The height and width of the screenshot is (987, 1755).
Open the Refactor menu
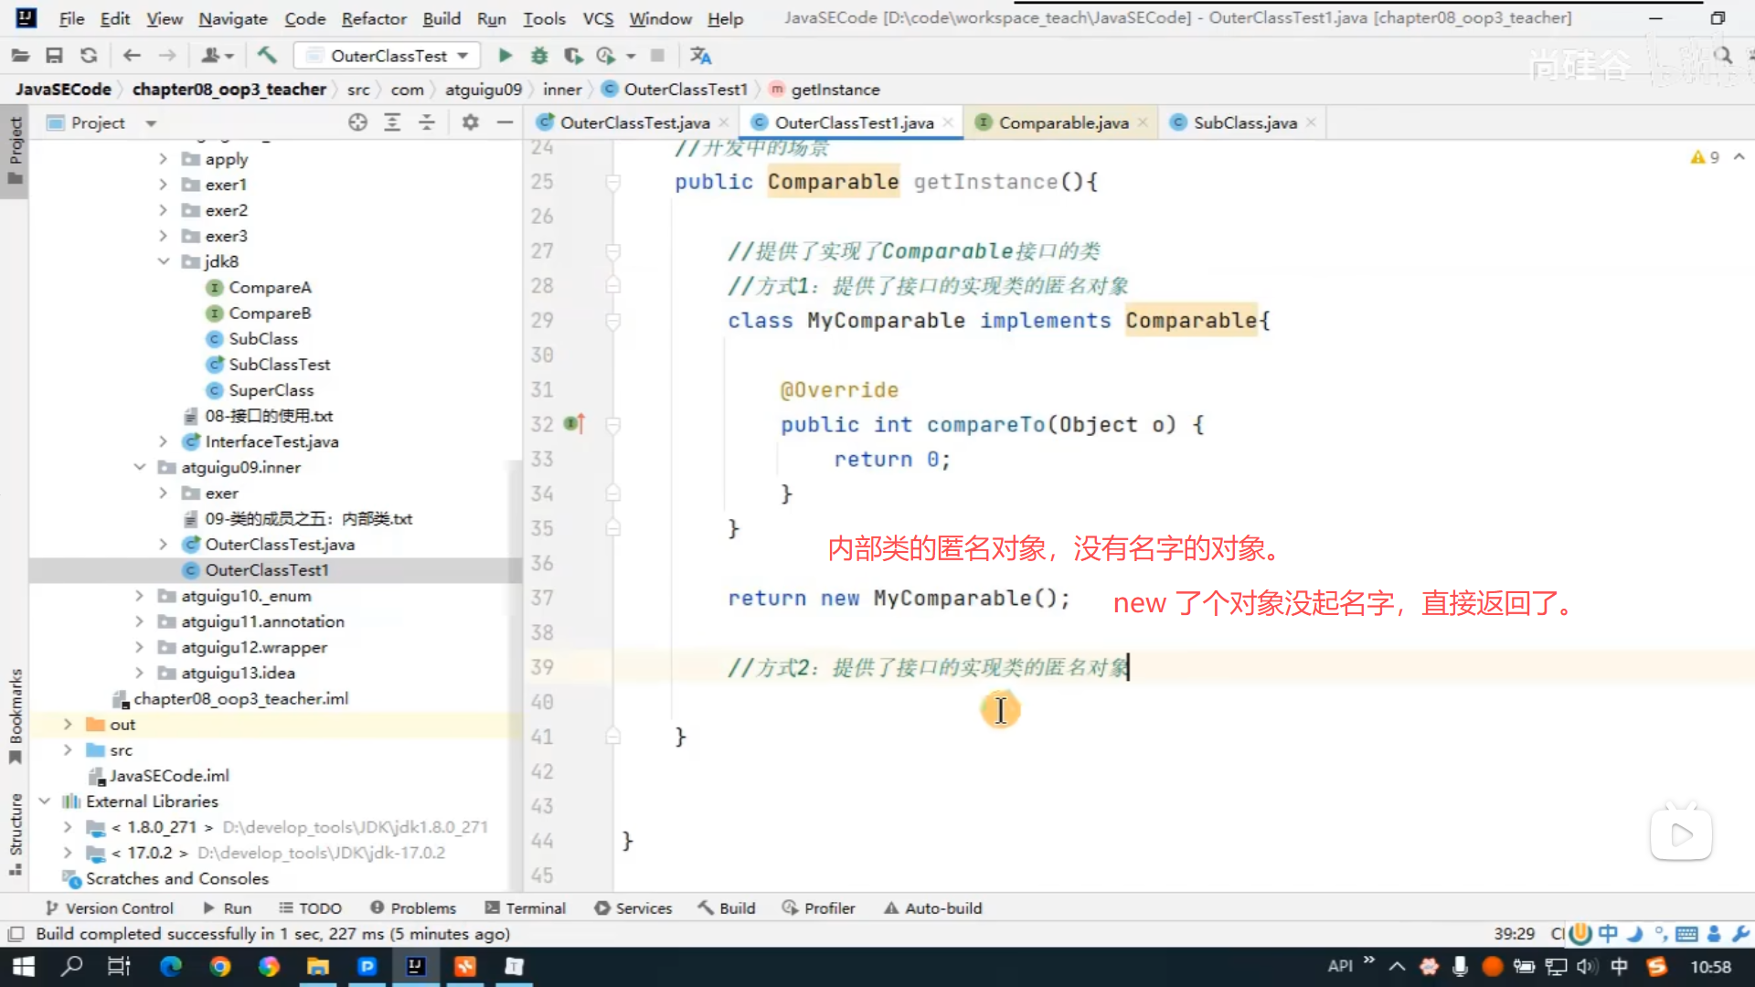click(373, 18)
